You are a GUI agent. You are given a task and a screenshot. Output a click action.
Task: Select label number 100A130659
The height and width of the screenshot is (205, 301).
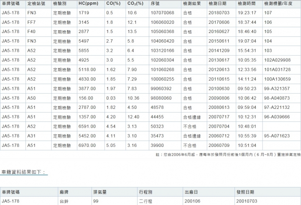tap(278, 79)
